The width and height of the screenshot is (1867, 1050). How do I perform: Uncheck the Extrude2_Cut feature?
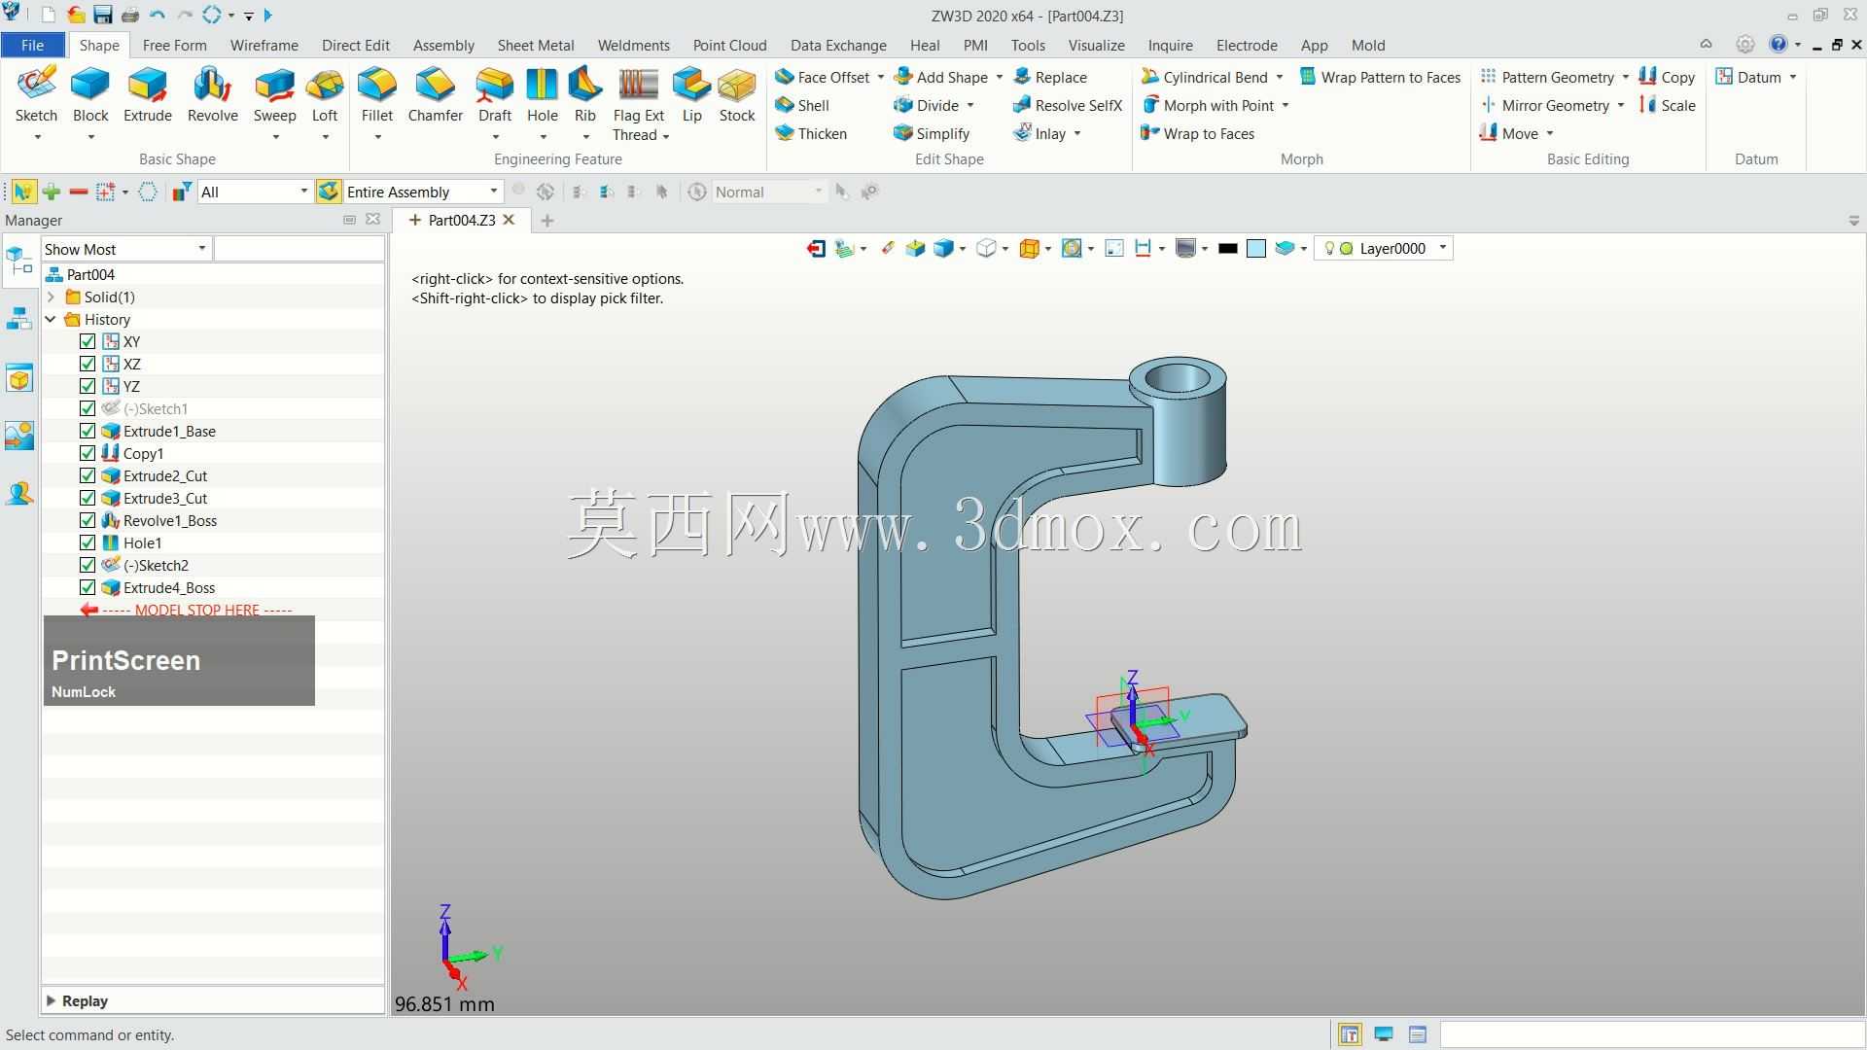pos(88,475)
